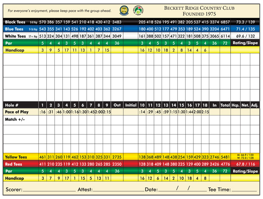Click Yellow Tees front nine total 2735
The height and width of the screenshot is (199, 263).
(x=117, y=157)
